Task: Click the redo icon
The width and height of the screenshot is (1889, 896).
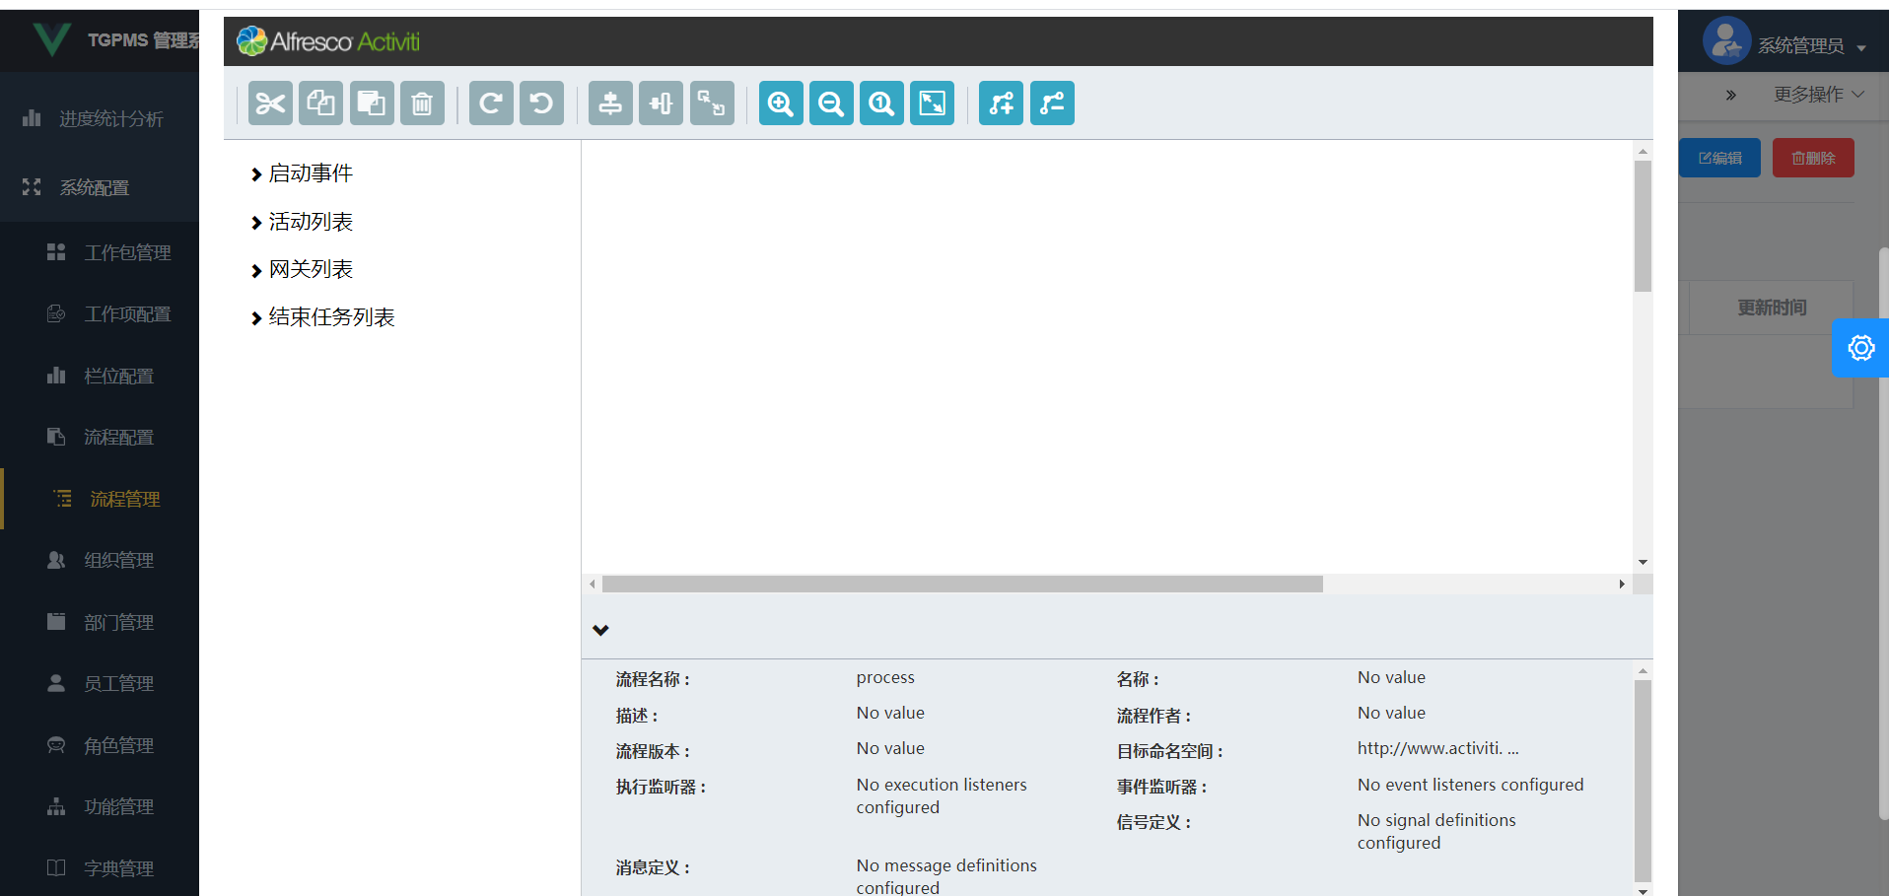Action: coord(490,103)
